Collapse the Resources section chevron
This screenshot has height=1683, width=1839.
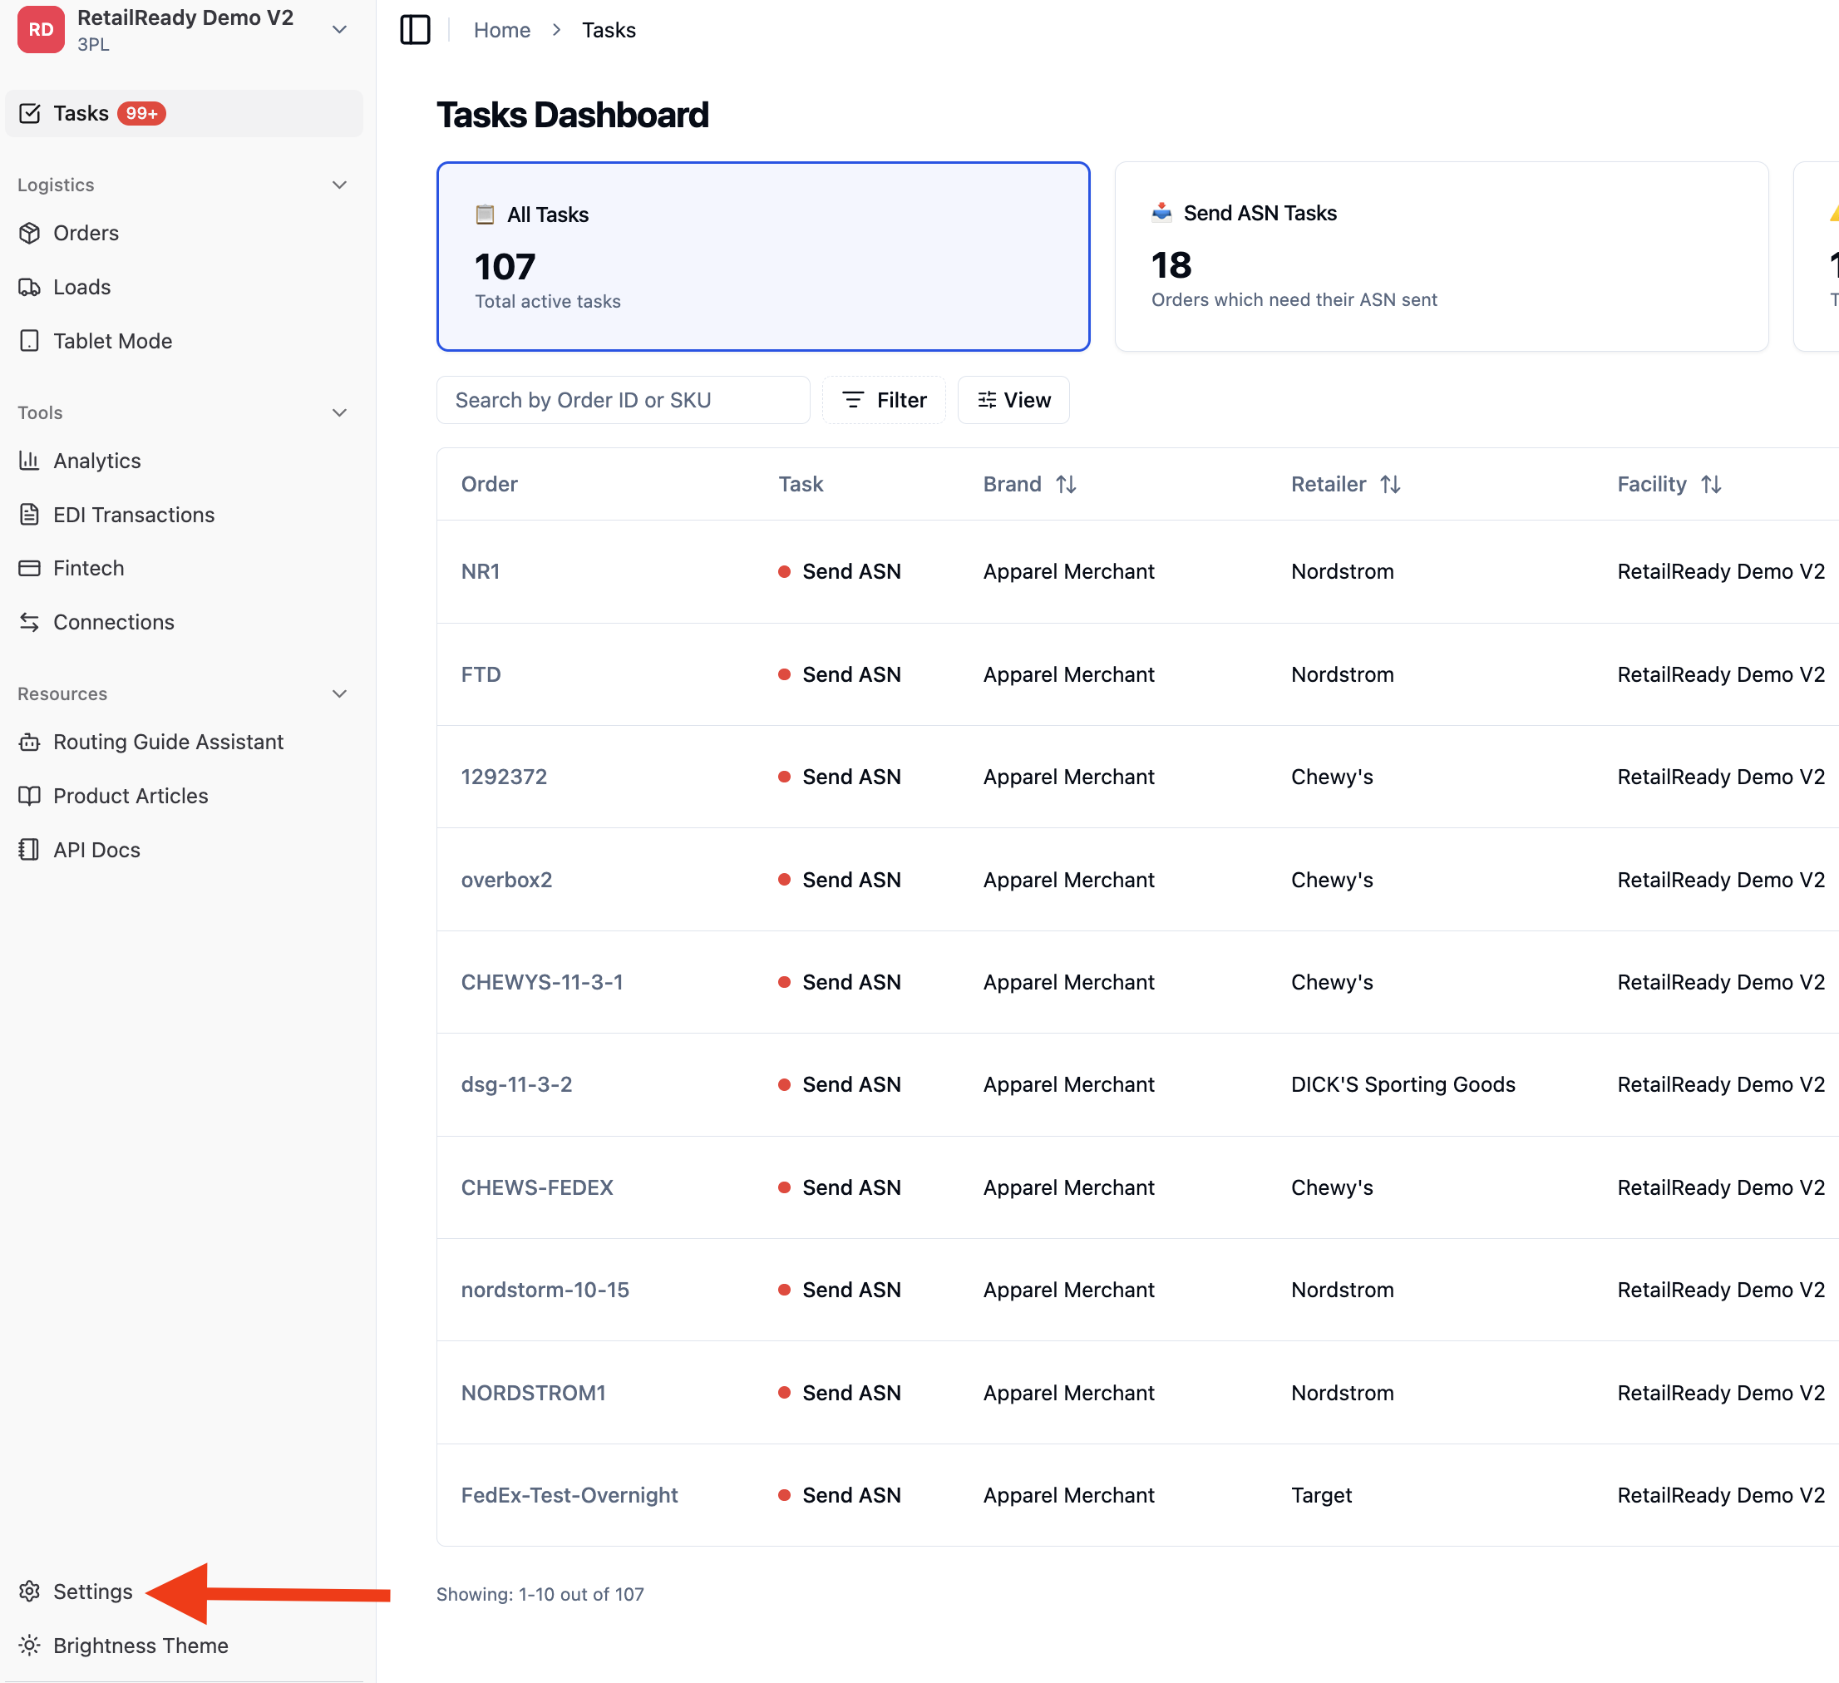coord(339,693)
